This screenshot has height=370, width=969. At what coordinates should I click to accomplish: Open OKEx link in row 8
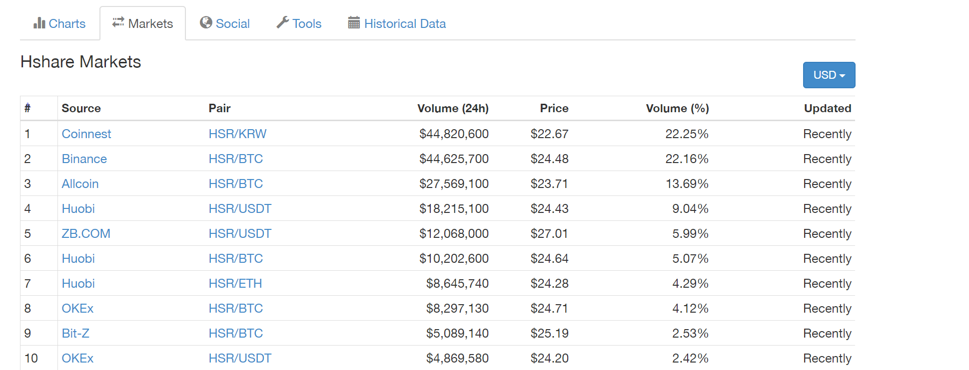[77, 308]
